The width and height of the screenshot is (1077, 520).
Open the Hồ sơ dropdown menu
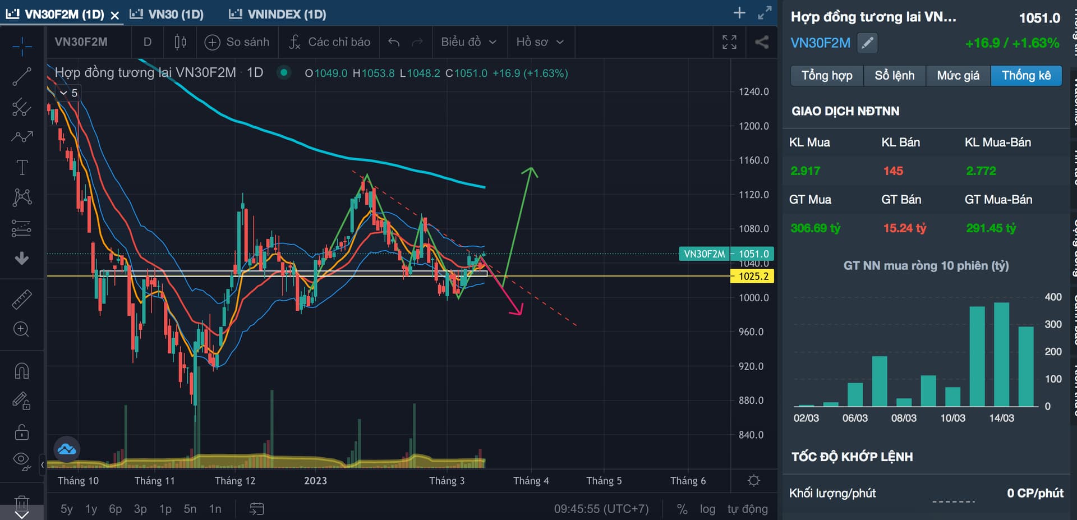point(540,42)
